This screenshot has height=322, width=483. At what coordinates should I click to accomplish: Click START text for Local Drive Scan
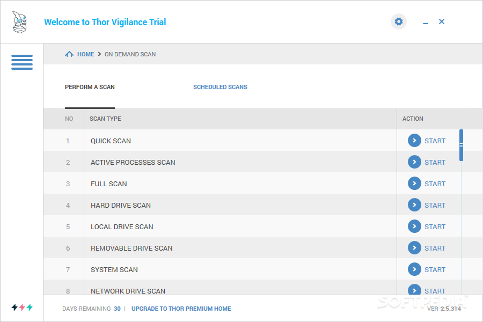(x=435, y=227)
